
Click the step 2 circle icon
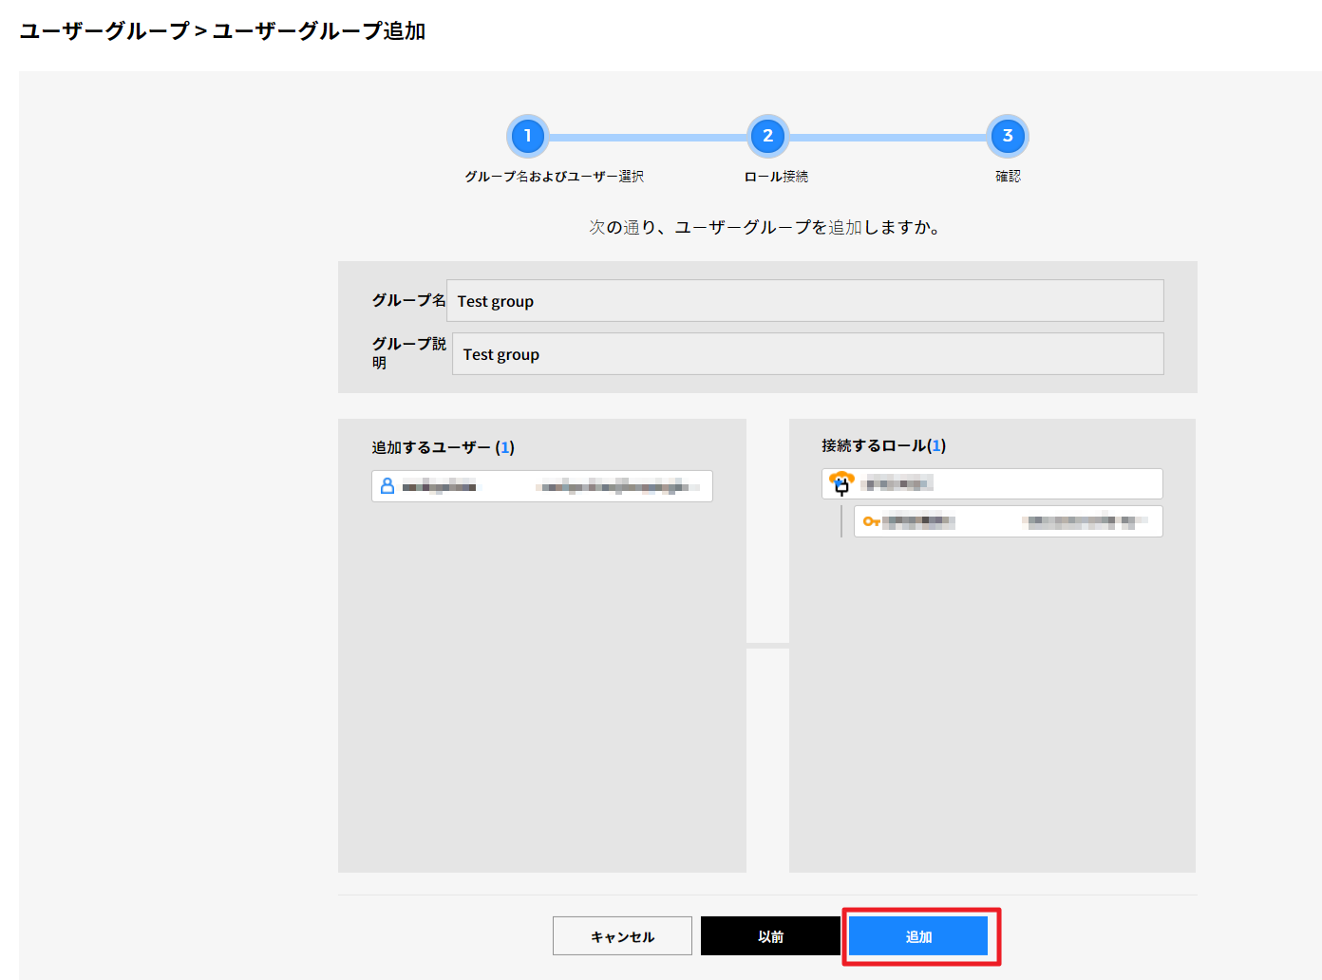767,136
